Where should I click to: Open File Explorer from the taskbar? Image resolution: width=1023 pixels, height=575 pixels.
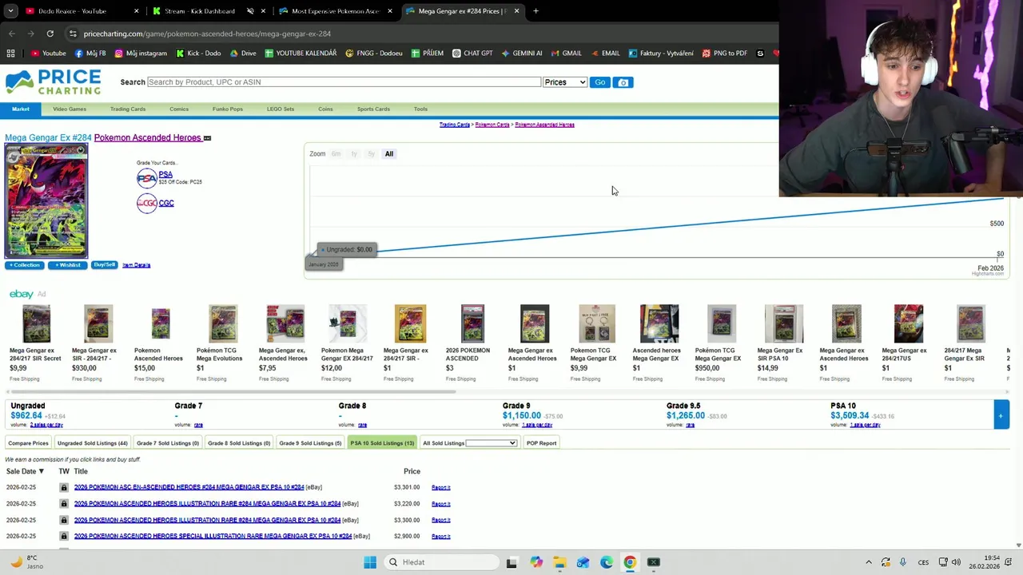pyautogui.click(x=559, y=562)
